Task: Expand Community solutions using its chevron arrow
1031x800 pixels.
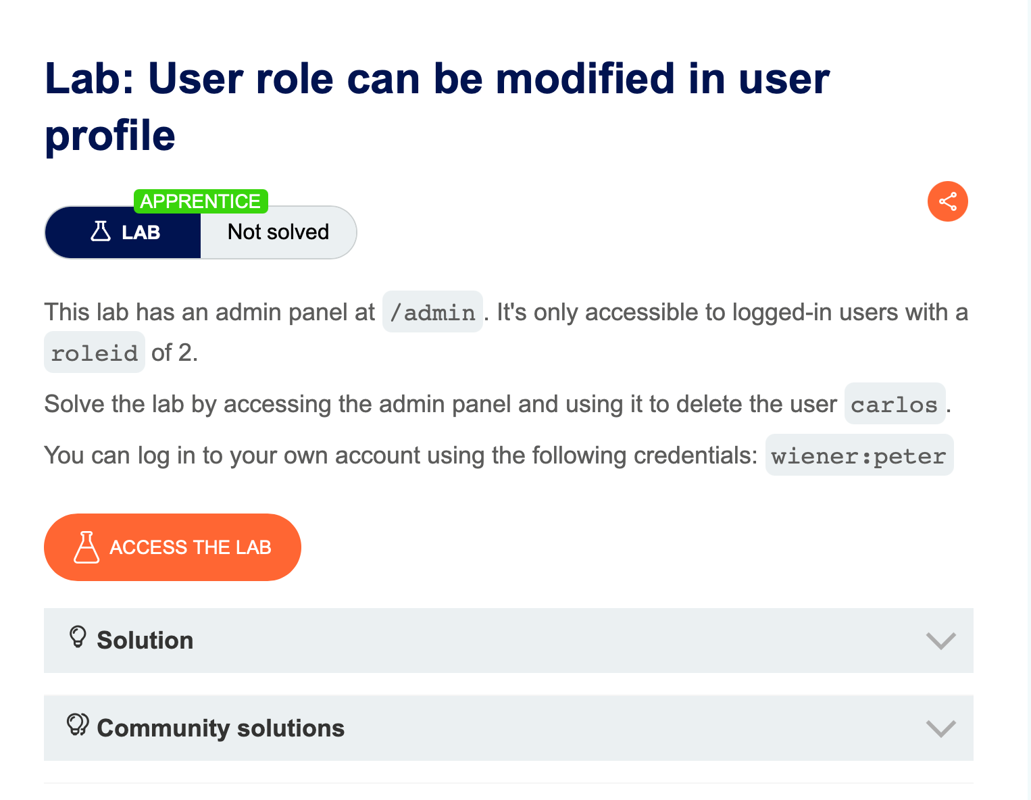Action: coord(940,728)
